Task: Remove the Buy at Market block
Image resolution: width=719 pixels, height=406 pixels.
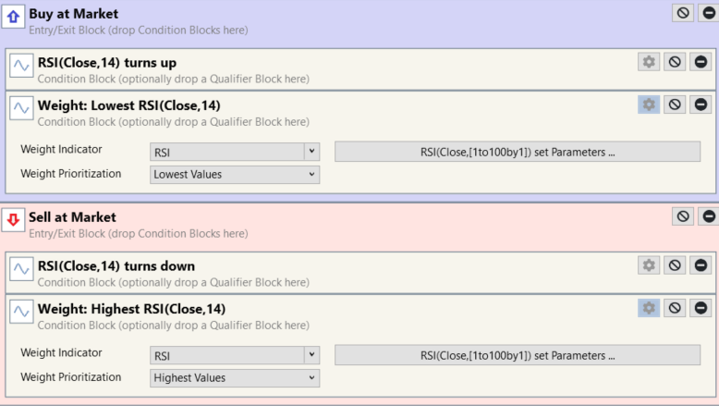Action: pyautogui.click(x=708, y=13)
